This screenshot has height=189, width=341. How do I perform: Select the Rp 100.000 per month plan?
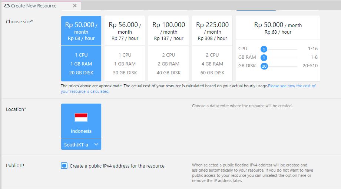click(x=169, y=48)
